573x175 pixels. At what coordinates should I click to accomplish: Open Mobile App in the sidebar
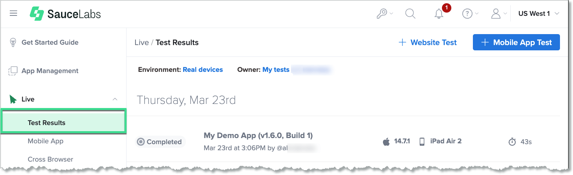(46, 141)
